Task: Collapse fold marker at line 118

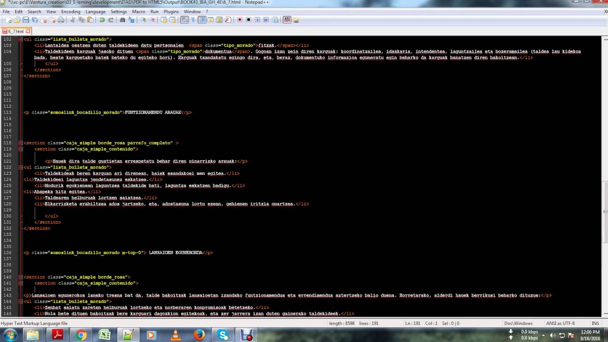Action: tap(20, 143)
